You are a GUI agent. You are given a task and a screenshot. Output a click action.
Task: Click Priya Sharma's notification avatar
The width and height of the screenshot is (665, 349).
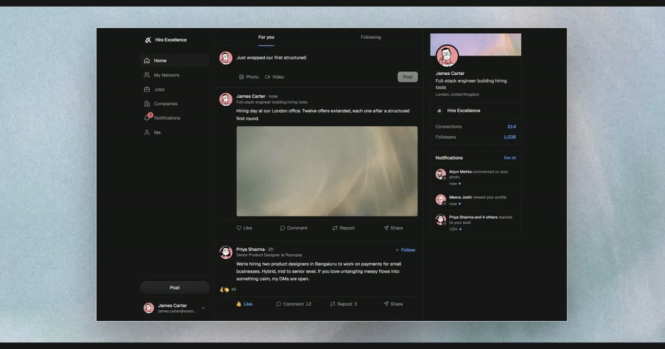tap(441, 219)
